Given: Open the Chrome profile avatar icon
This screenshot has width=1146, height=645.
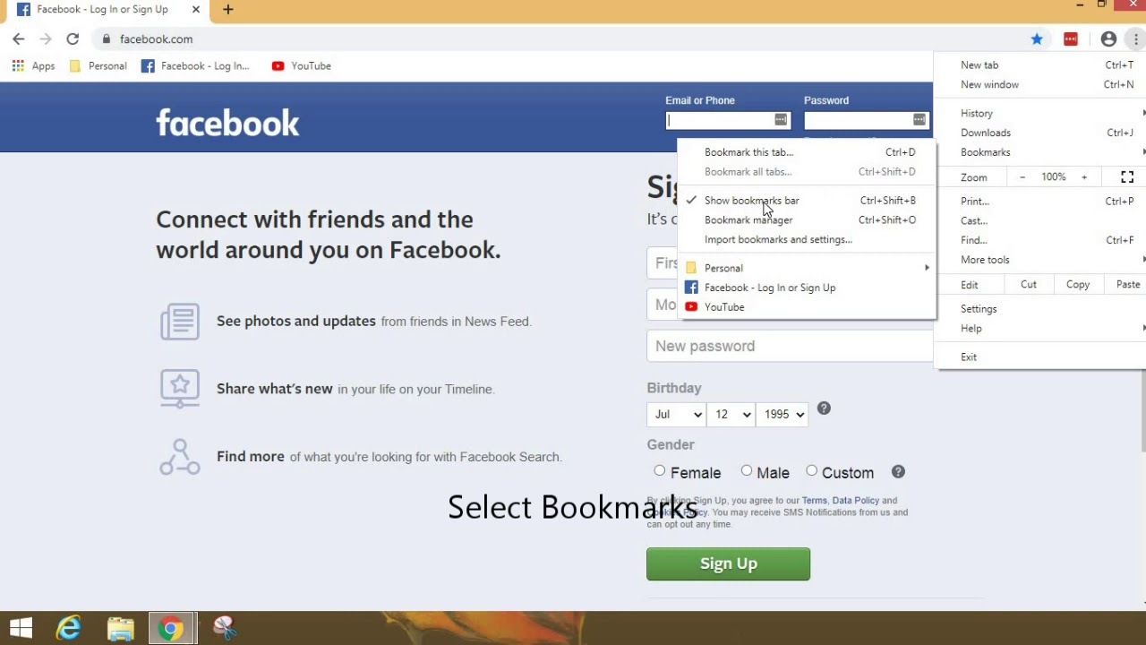Looking at the screenshot, I should 1108,39.
